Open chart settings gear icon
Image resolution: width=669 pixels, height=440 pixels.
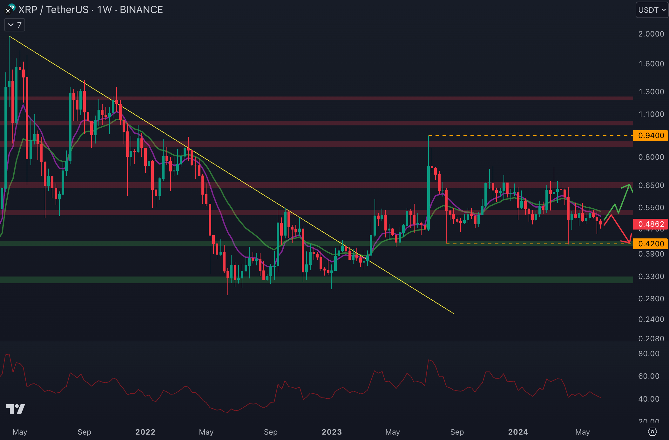pyautogui.click(x=652, y=432)
